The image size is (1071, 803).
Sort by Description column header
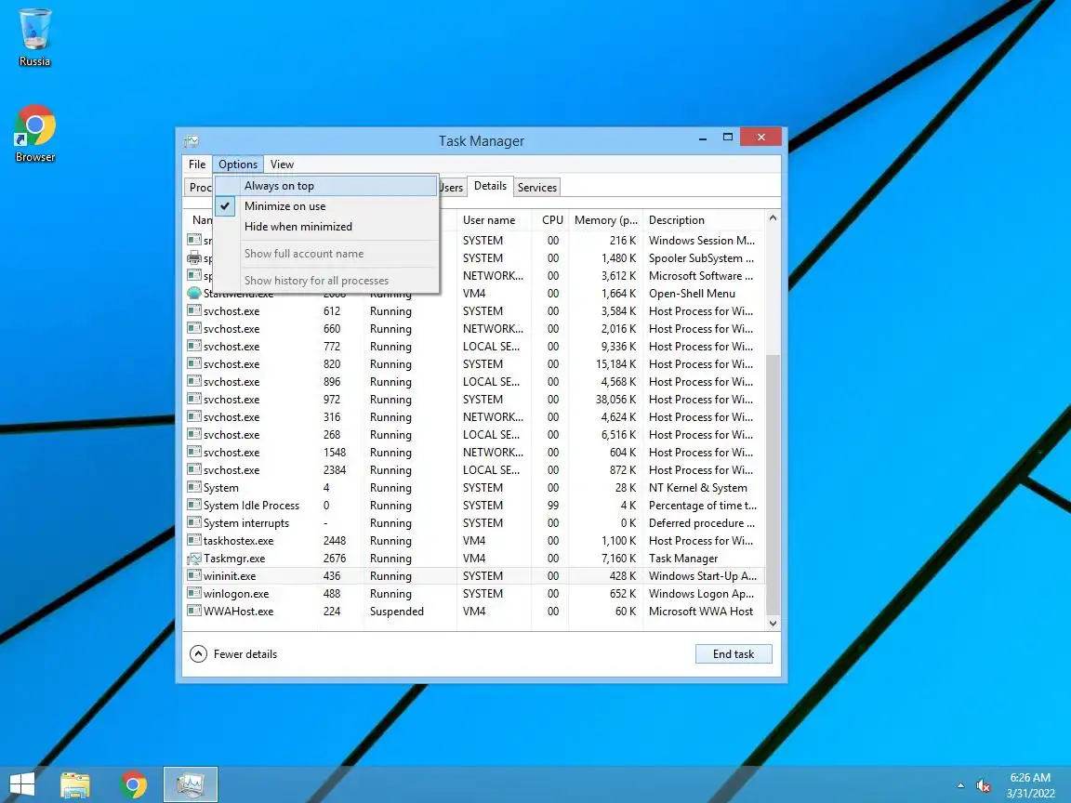point(704,220)
